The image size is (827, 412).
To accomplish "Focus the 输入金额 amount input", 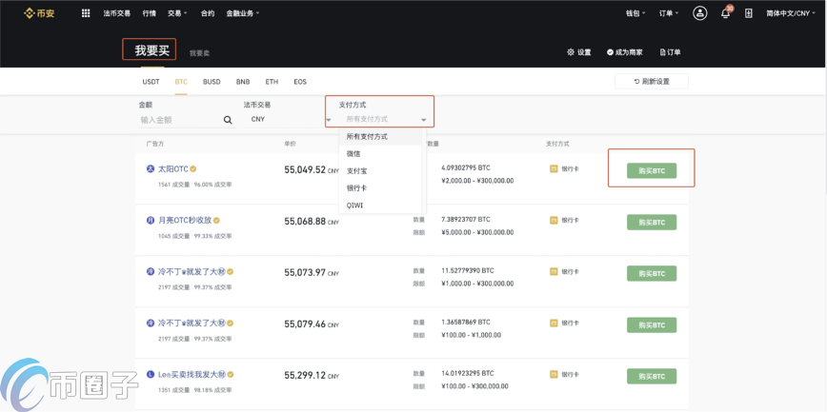I will (x=181, y=120).
